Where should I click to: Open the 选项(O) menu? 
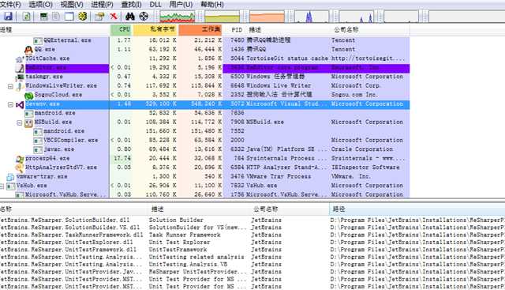(40, 5)
